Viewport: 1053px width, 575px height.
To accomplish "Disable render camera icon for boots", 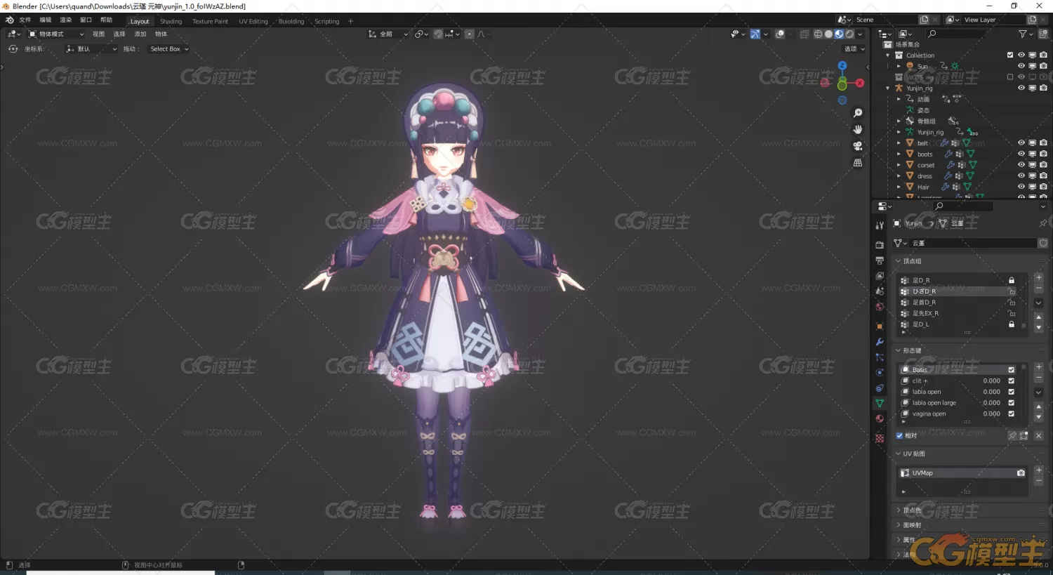I will [x=1043, y=154].
